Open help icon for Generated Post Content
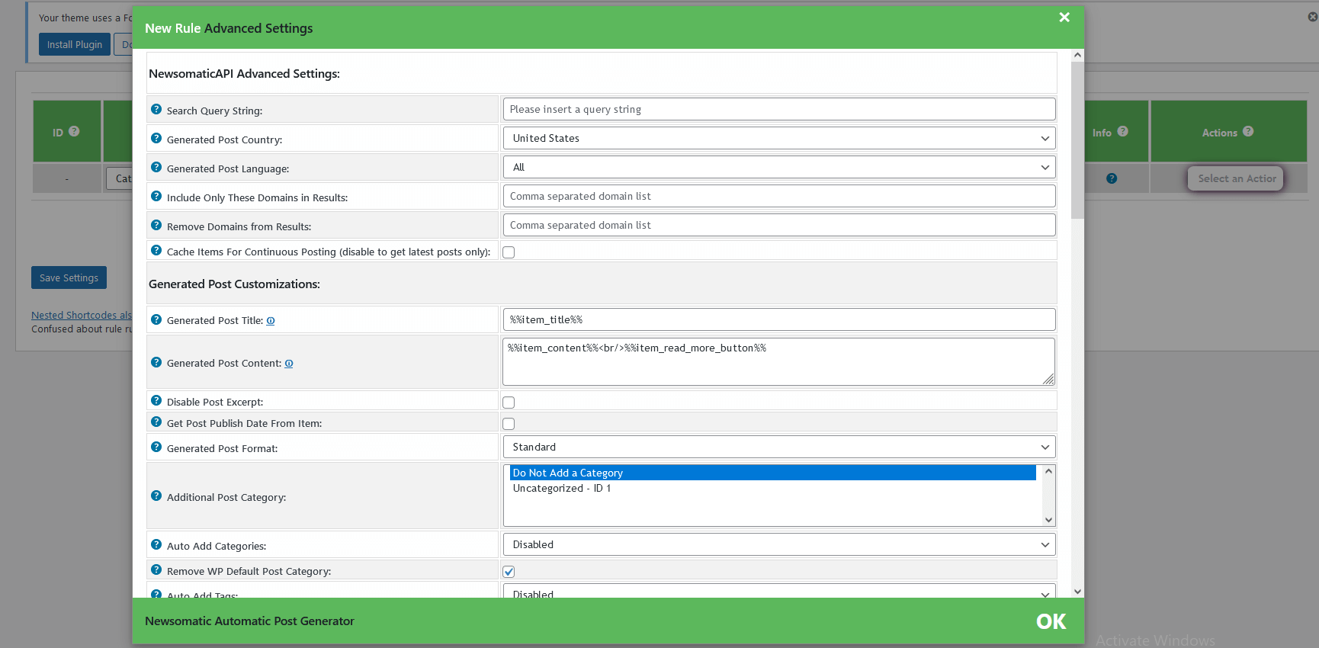The height and width of the screenshot is (648, 1319). pyautogui.click(x=156, y=362)
